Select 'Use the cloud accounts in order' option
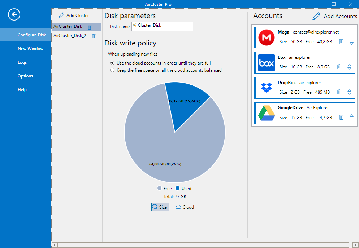359x248 pixels. click(x=112, y=63)
